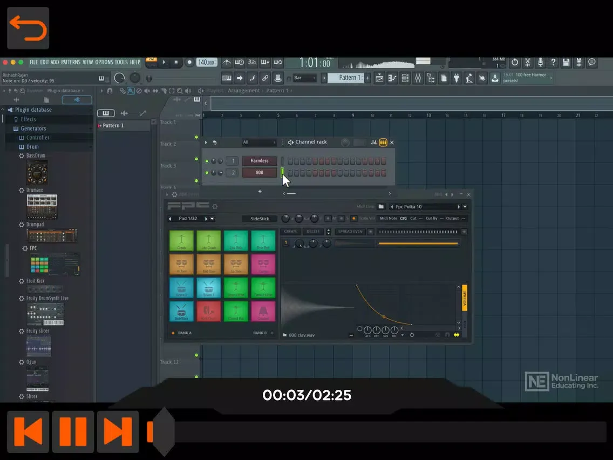Screen dimensions: 613x460
Task: Add new pattern with plus button
Action: click(x=368, y=78)
